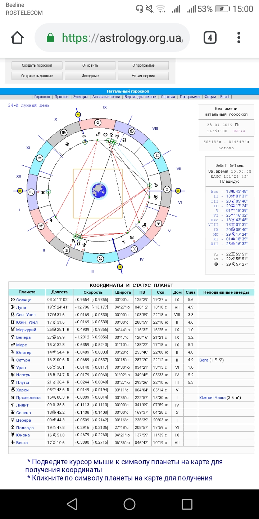
Task: Click the Scorpio sign on the chart ring
Action: [31, 192]
